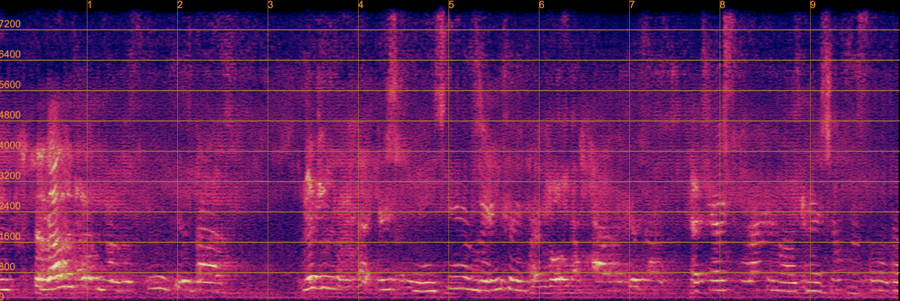Screen dimensions: 900x301
Task: Click the 4800 frequency label
Action: click(10, 115)
